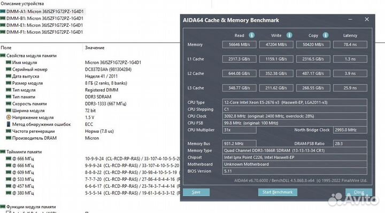The height and width of the screenshot is (213, 385).
Task: Click the icon beside Дата выпуска
Action: click(x=9, y=76)
